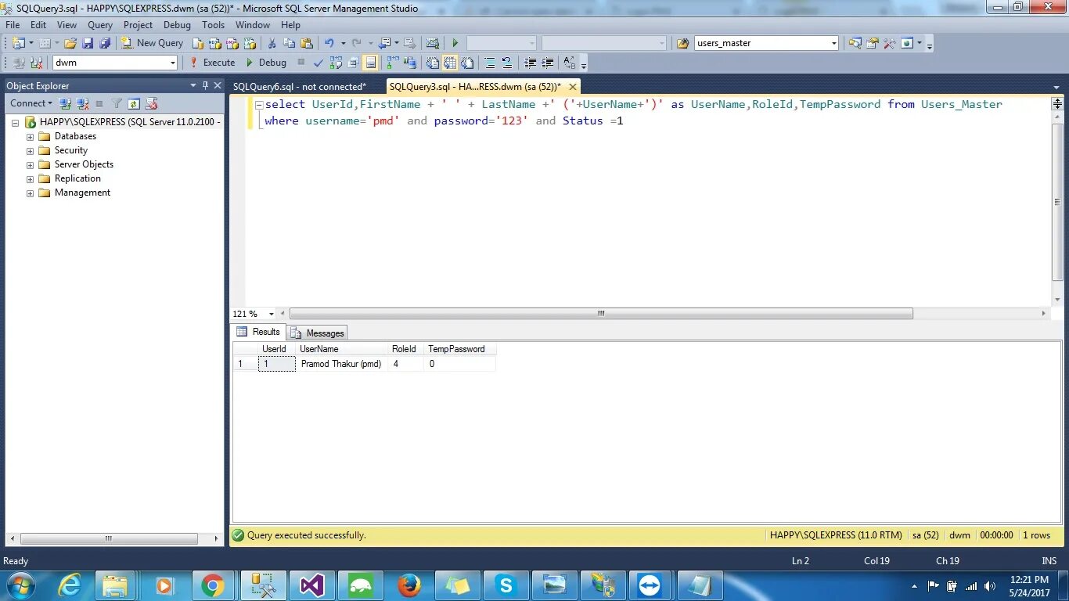1069x601 pixels.
Task: Click the editor horizontal scrollbar thumb
Action: click(601, 314)
